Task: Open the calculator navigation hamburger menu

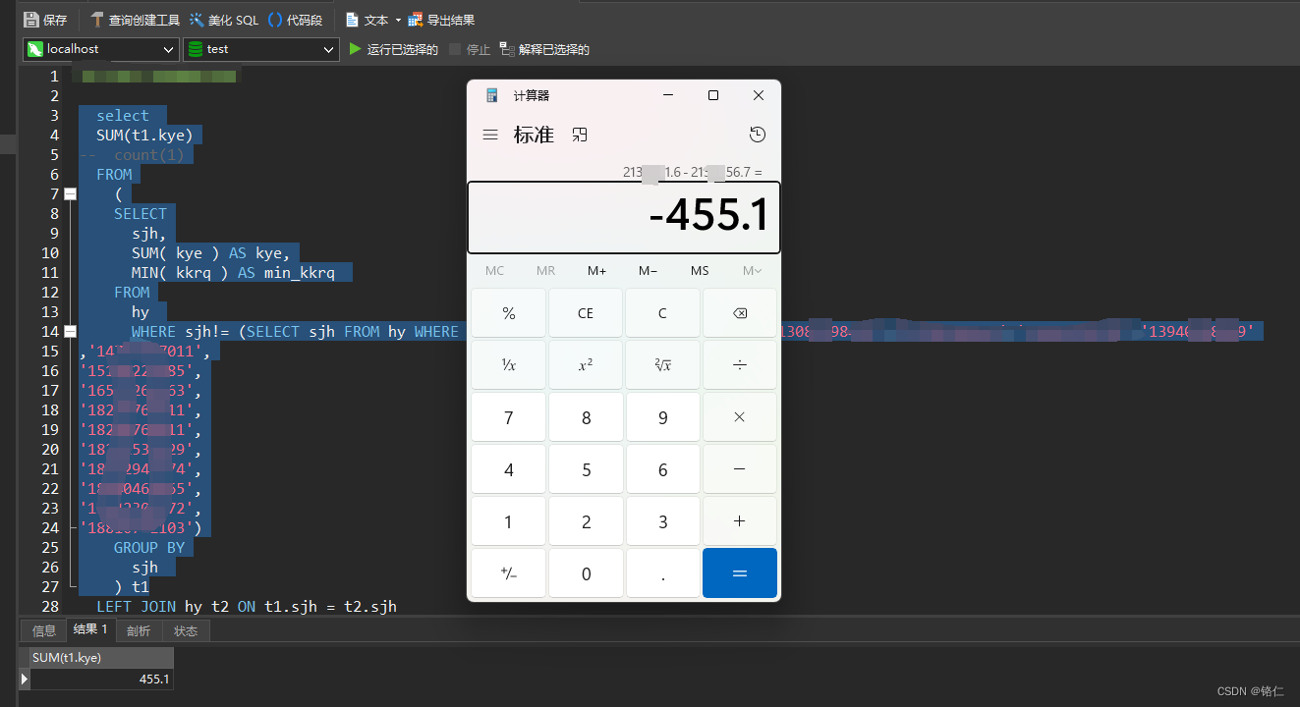Action: tap(490, 135)
